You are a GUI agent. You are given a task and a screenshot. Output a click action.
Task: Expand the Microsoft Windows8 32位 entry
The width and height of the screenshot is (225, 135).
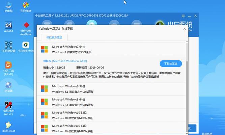click(x=111, y=89)
